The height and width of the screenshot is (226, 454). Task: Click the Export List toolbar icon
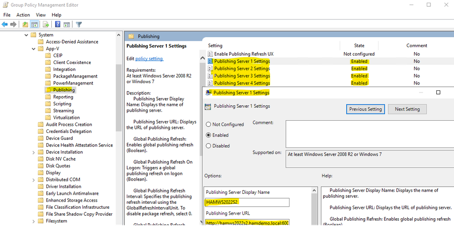(x=45, y=24)
